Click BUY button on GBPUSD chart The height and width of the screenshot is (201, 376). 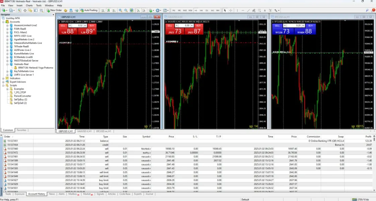[92, 26]
